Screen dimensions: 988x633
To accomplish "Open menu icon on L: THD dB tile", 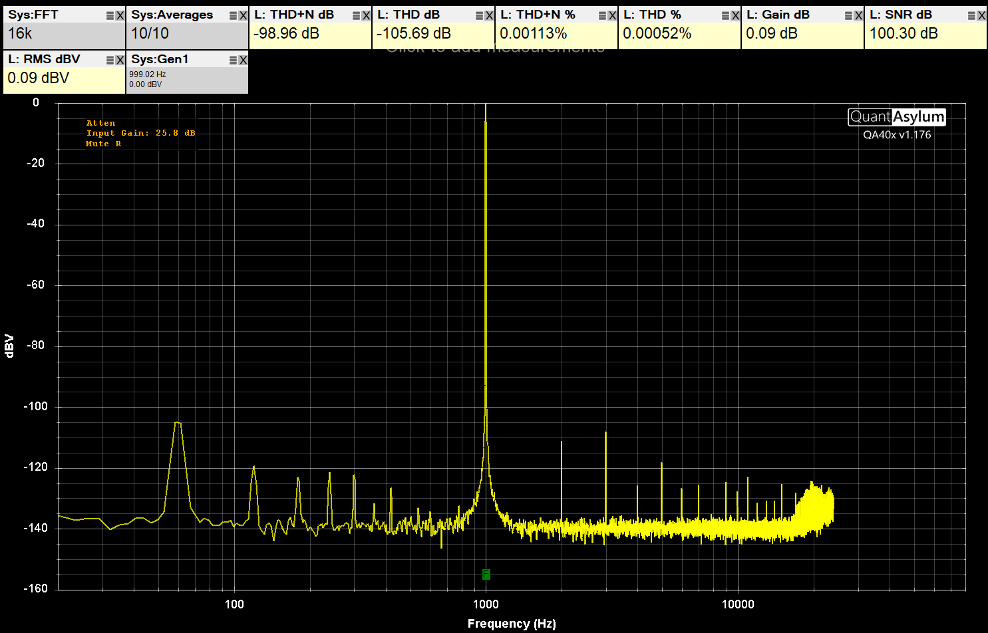I will 480,15.
